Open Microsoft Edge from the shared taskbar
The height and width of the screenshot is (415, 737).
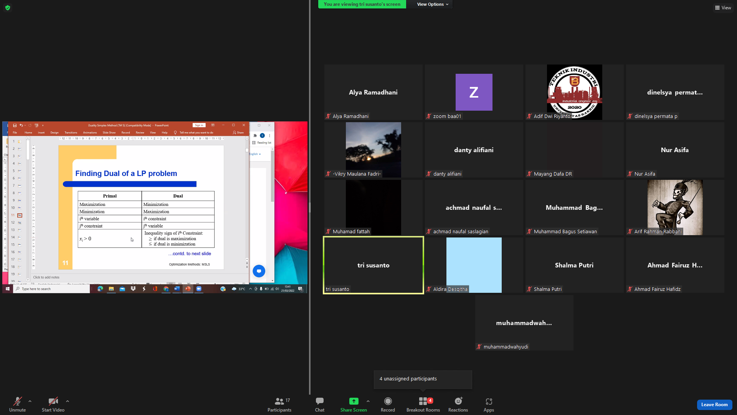pyautogui.click(x=100, y=289)
